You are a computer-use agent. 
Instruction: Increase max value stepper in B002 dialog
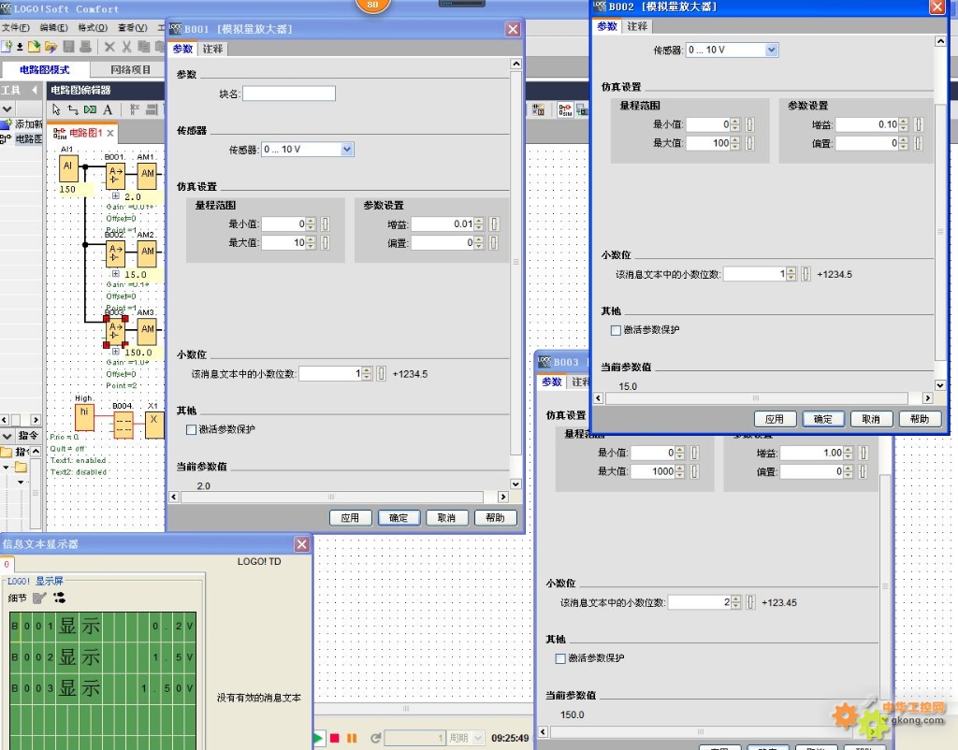pyautogui.click(x=735, y=140)
